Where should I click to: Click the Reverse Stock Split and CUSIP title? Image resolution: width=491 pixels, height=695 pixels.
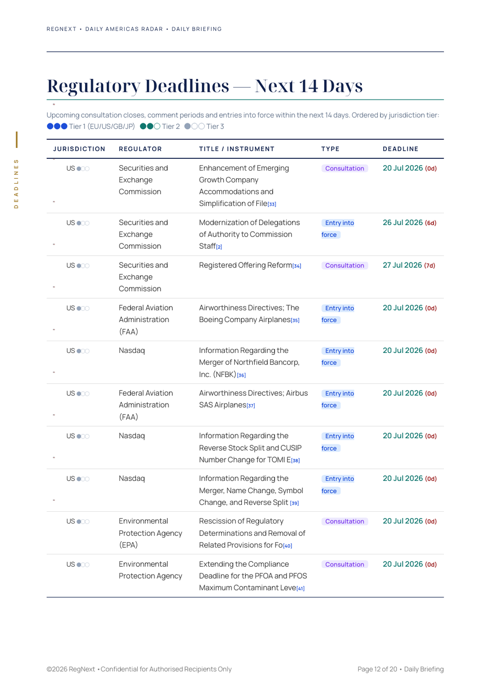point(250,448)
